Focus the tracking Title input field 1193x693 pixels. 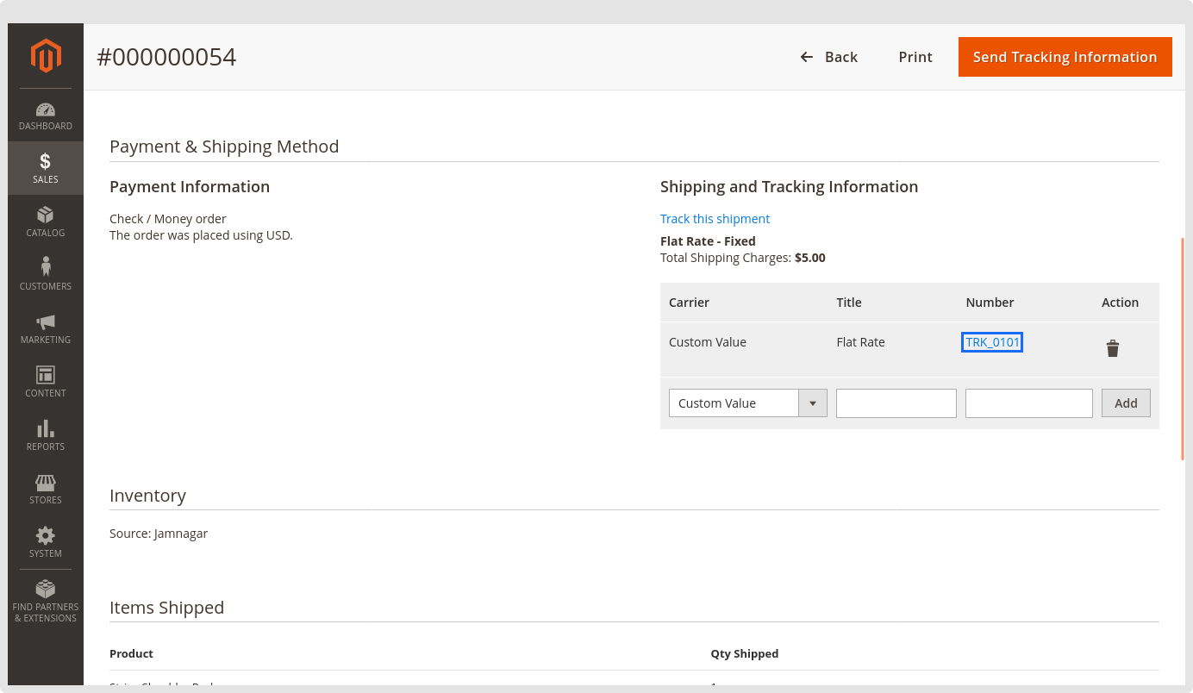tap(896, 403)
